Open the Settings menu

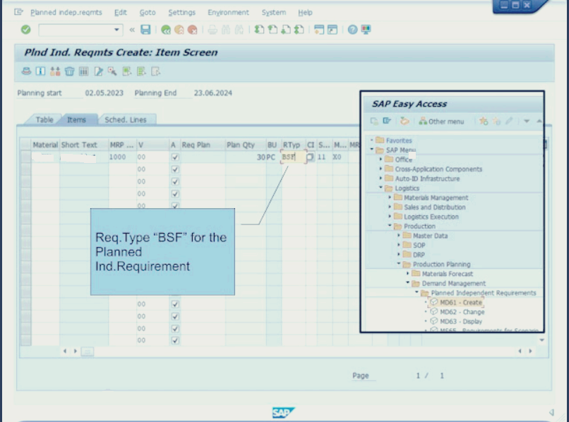click(x=182, y=12)
